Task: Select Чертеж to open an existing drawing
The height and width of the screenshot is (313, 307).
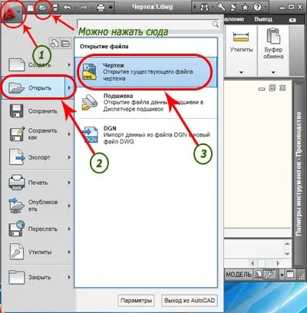Action: click(x=146, y=72)
